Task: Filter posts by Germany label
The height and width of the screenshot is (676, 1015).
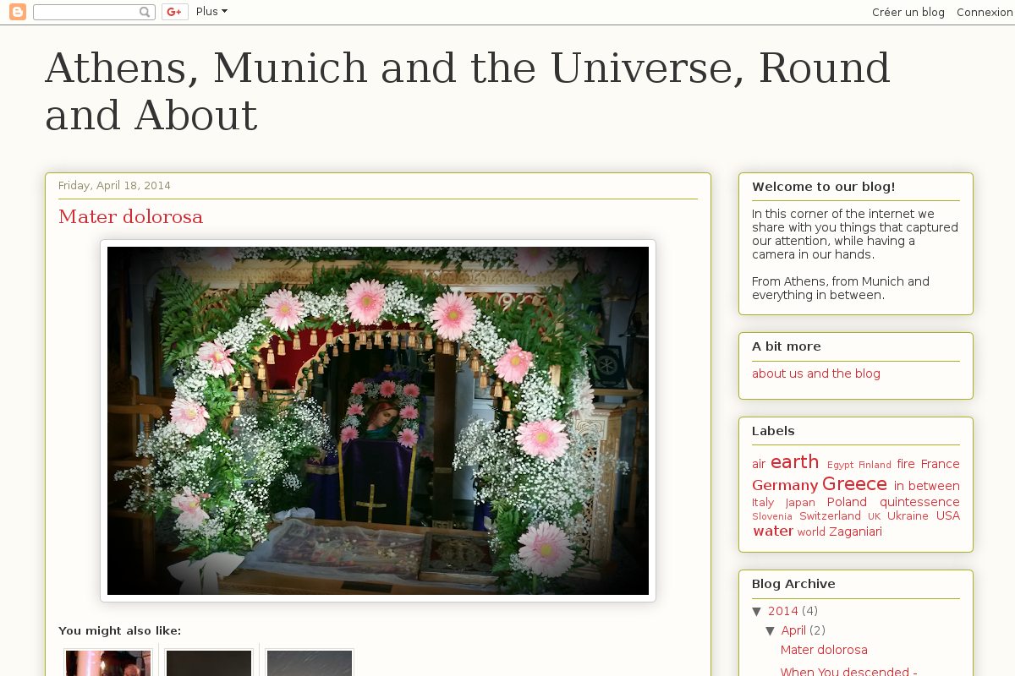Action: tap(784, 485)
